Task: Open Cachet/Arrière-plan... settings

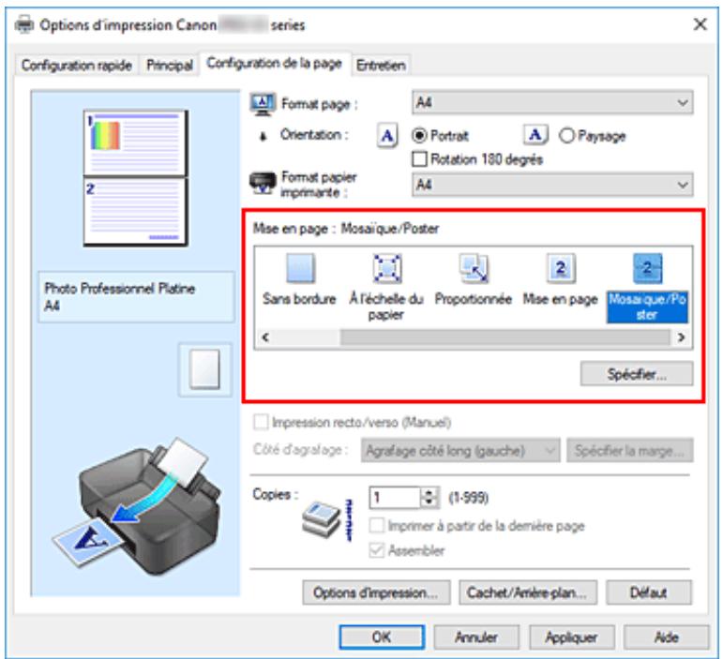Action: [x=528, y=592]
